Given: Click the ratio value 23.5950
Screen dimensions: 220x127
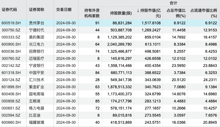Looking at the screenshot, I should (x=179, y=66).
